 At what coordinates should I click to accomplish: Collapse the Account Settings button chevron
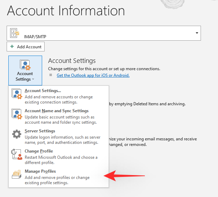pos(33,79)
